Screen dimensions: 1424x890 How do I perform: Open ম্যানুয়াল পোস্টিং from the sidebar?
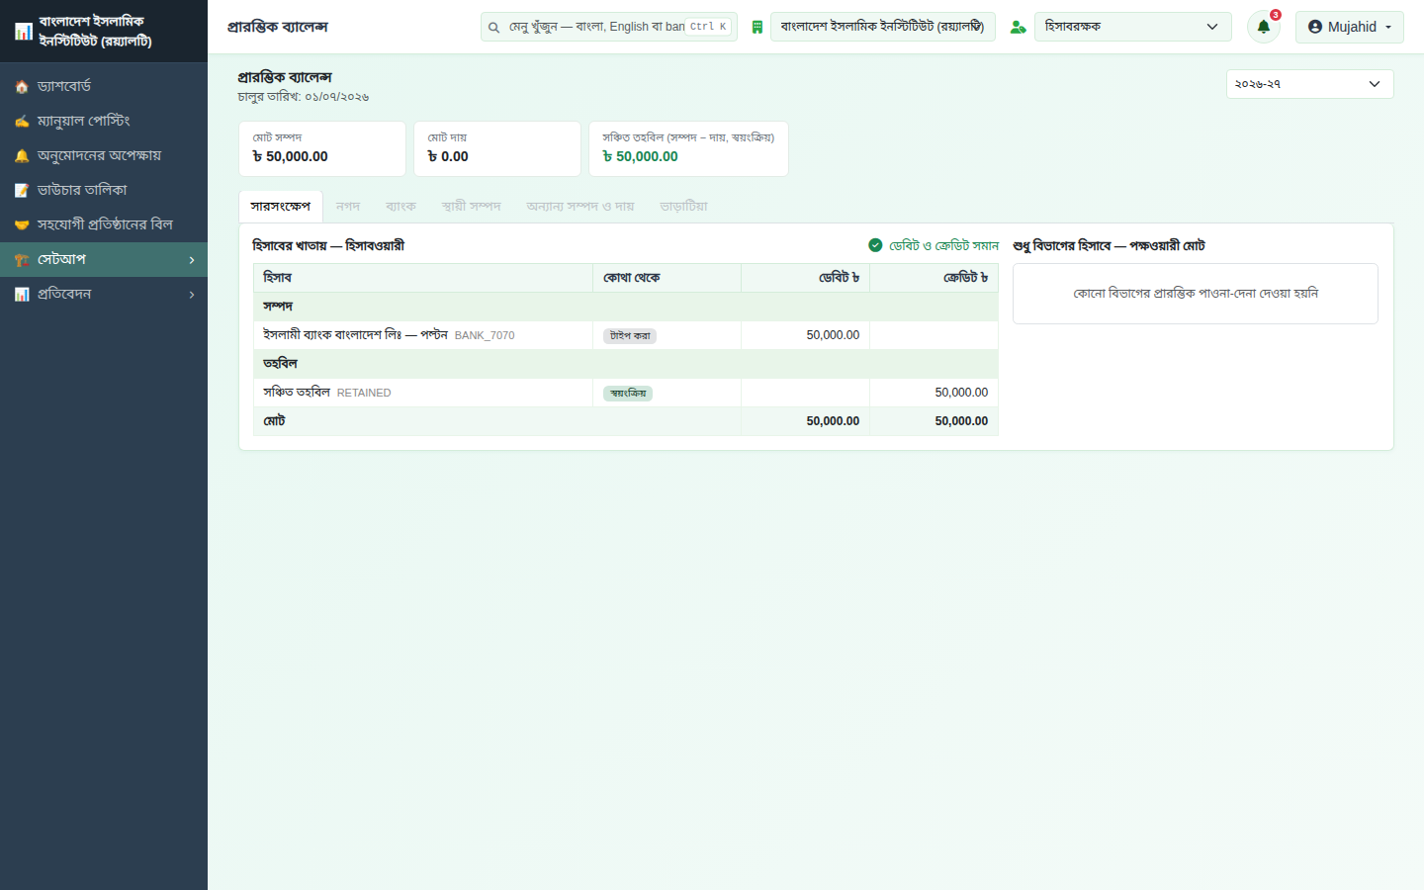[x=104, y=122]
